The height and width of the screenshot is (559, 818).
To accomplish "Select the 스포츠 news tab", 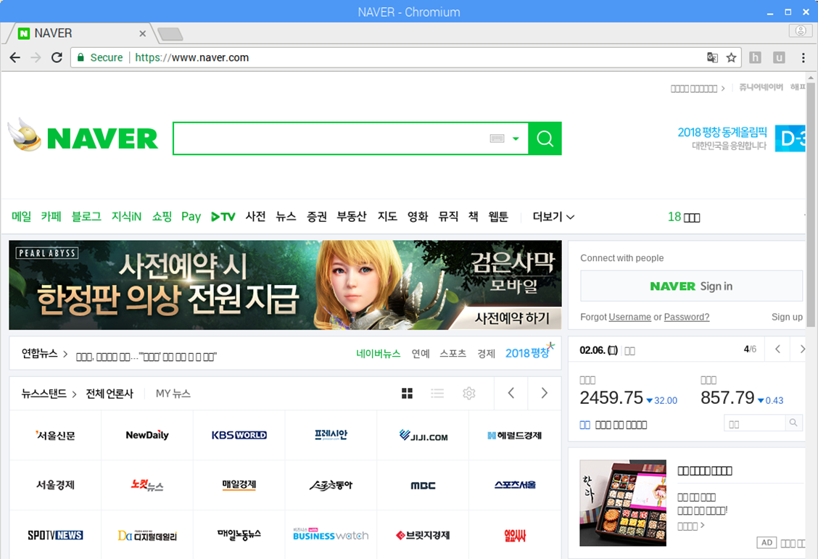I will pyautogui.click(x=453, y=354).
